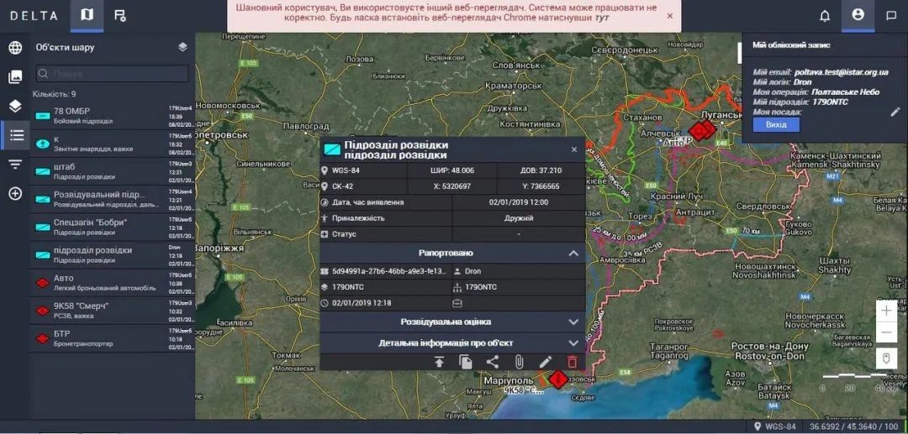Click the pencil edit icon in object popup

(x=546, y=362)
